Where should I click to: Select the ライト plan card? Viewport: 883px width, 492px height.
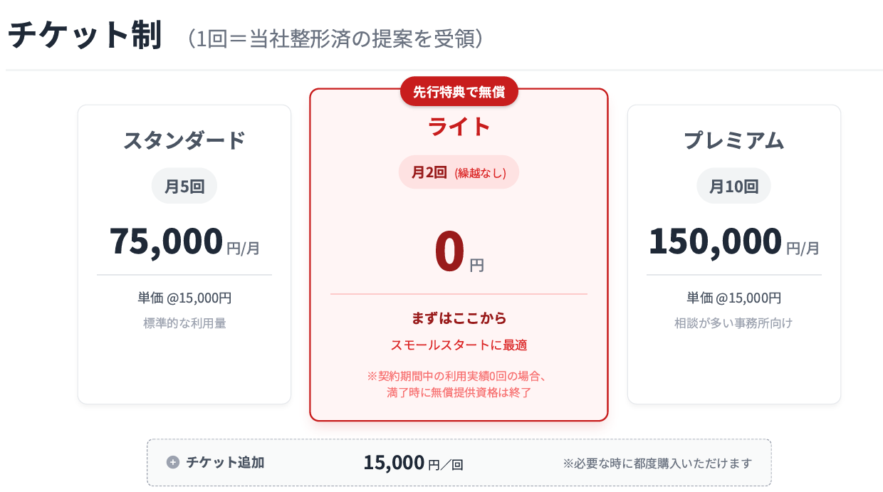pyautogui.click(x=459, y=255)
